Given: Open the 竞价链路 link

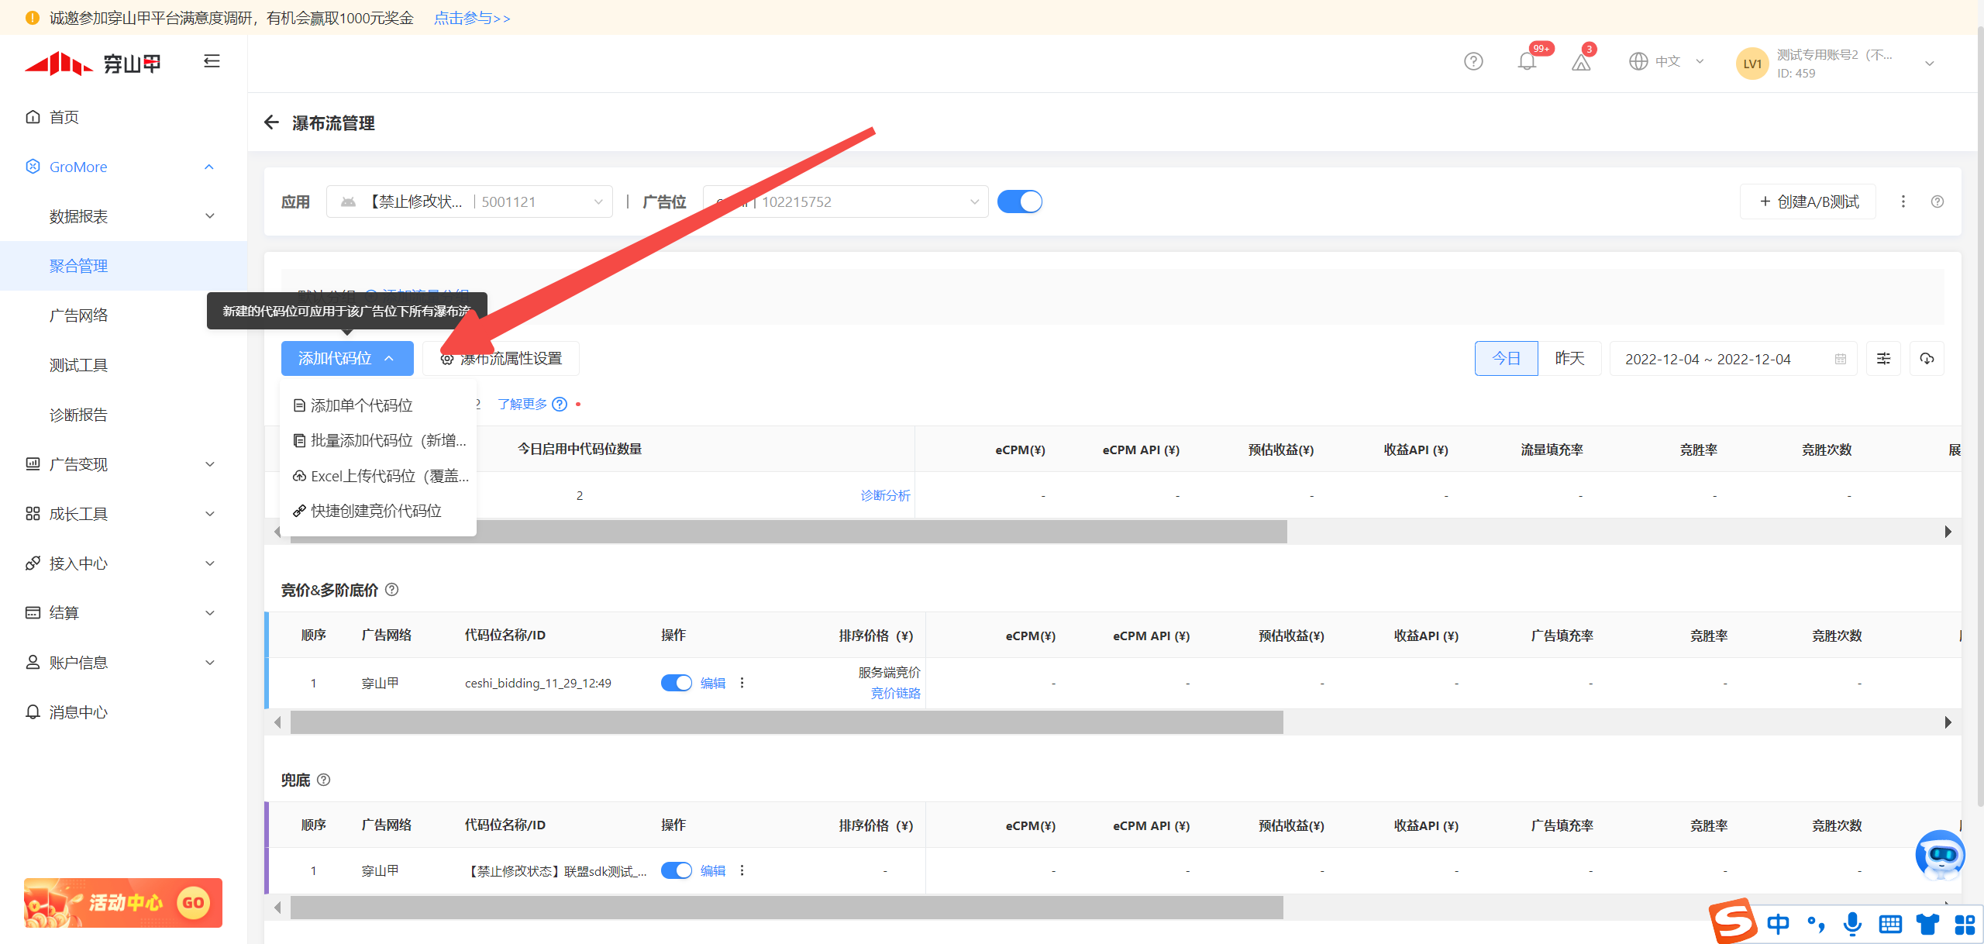Looking at the screenshot, I should point(895,693).
